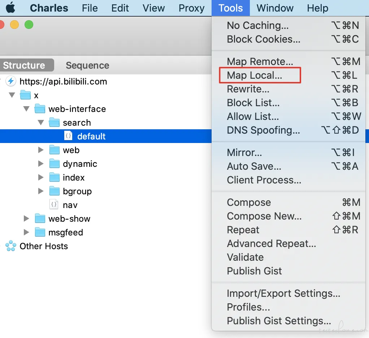The height and width of the screenshot is (338, 369).
Task: Close the open Tools menu
Action: pyautogui.click(x=231, y=8)
